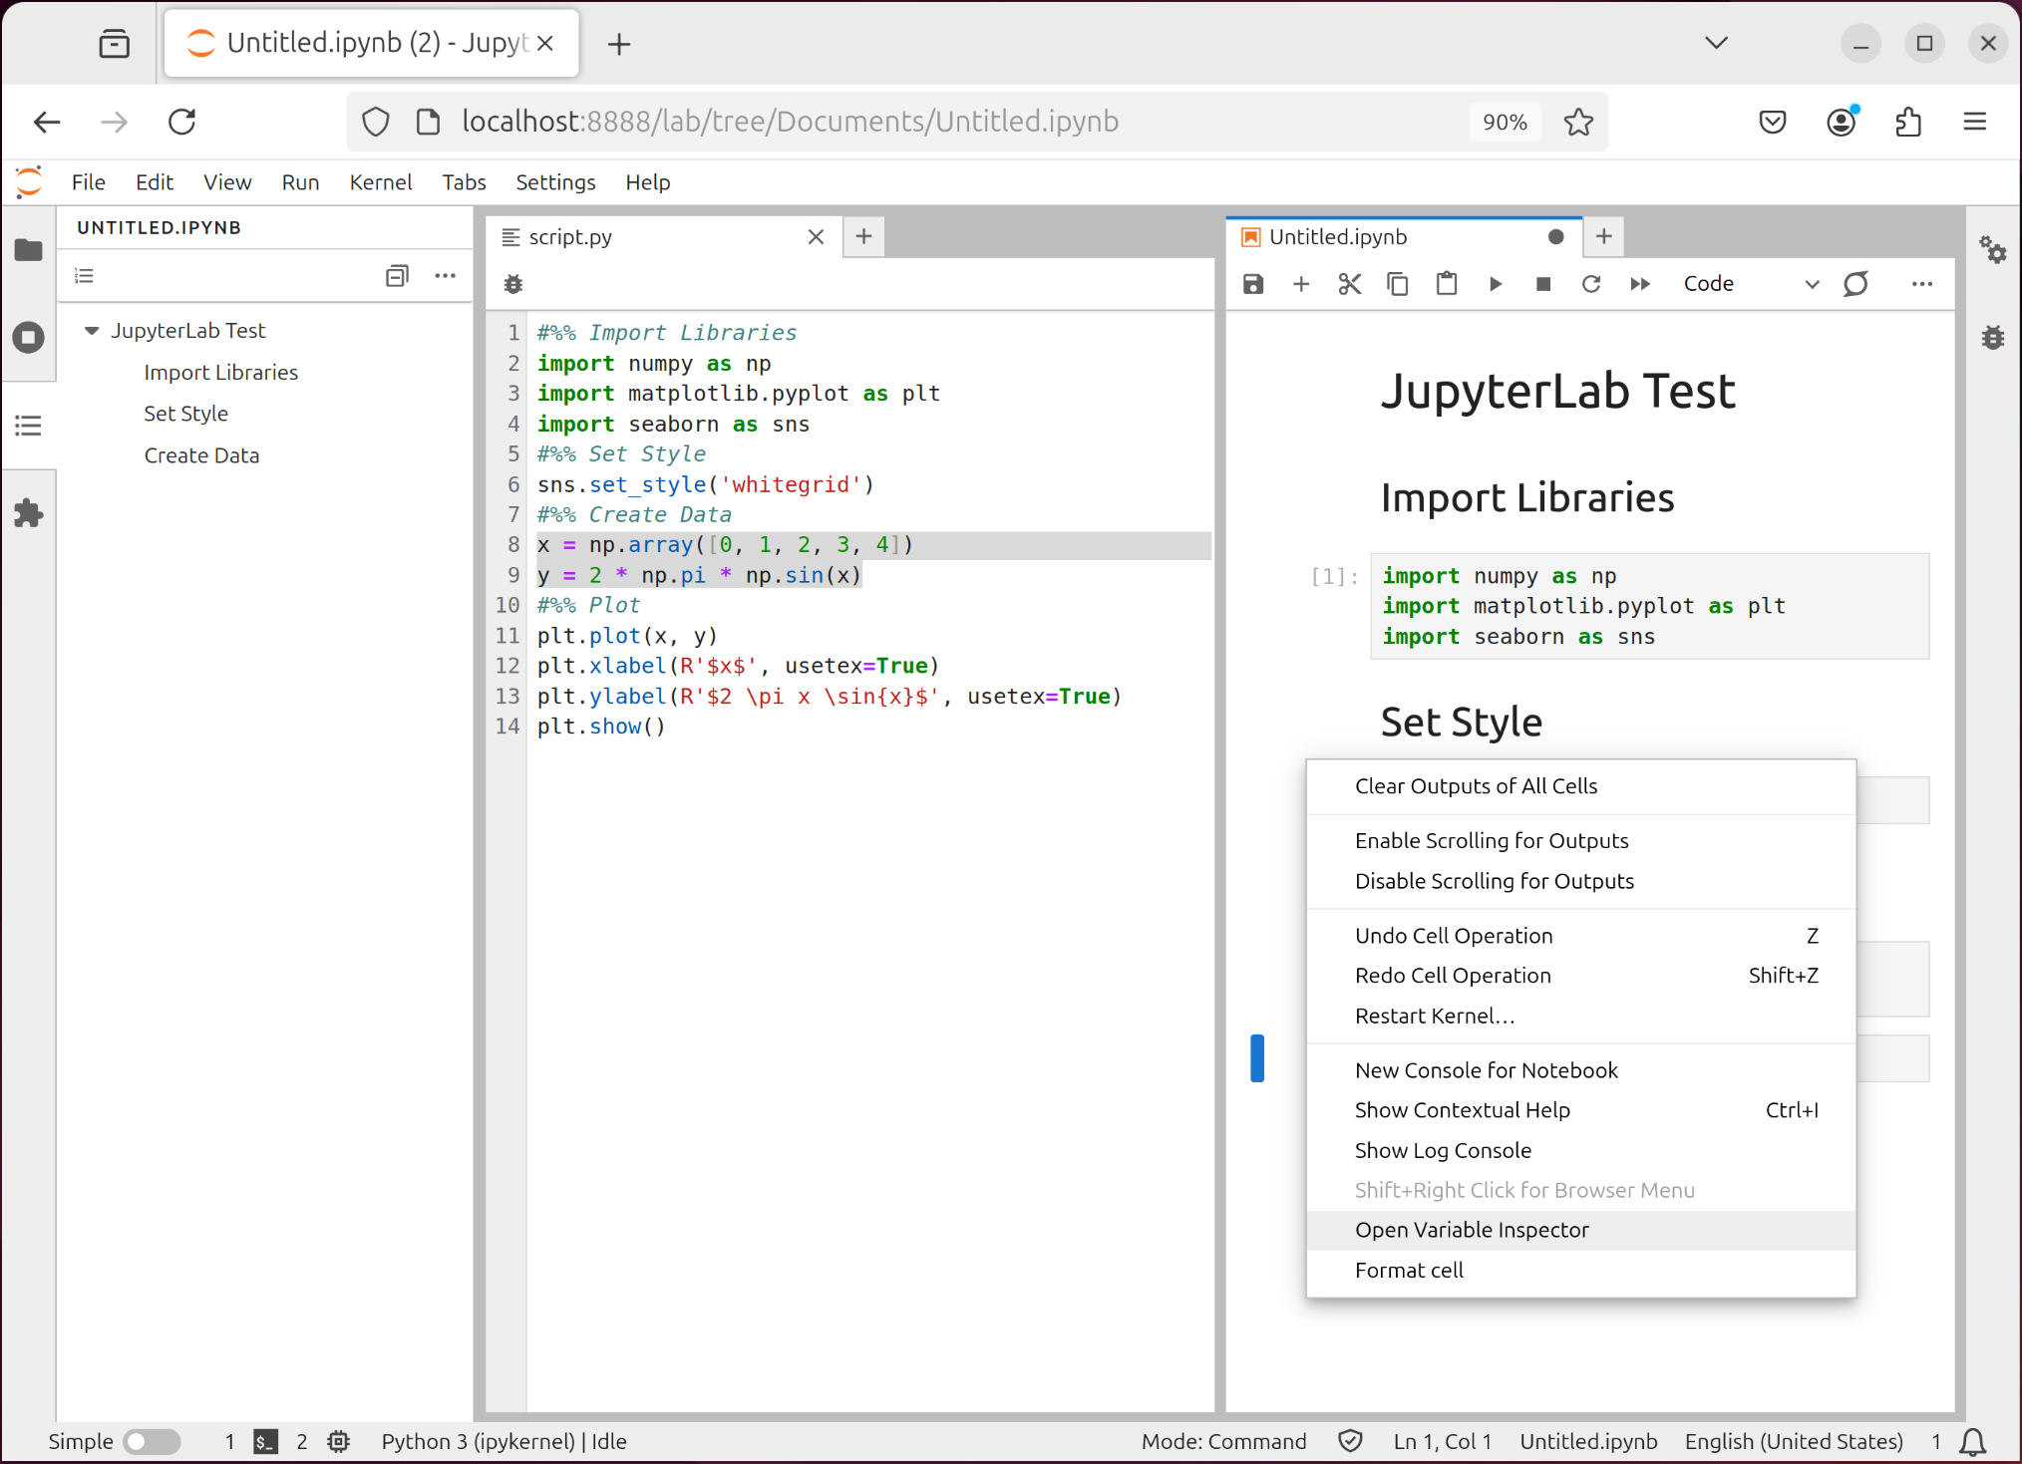Toggle numbered headings in table of contents

click(85, 276)
